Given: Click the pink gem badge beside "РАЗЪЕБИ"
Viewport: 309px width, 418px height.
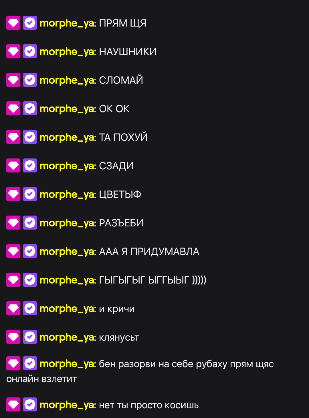Looking at the screenshot, I should pyautogui.click(x=13, y=223).
